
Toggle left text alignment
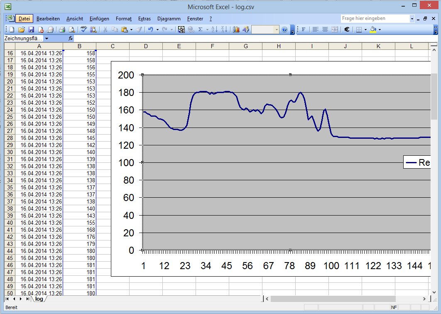[x=316, y=29]
